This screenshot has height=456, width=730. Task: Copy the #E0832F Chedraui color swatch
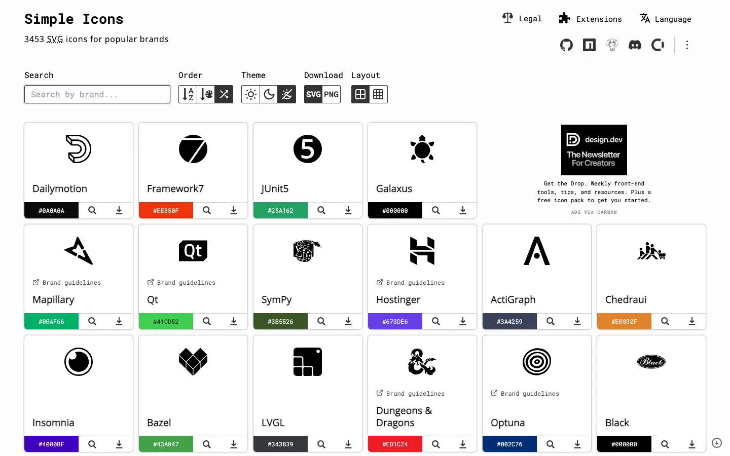point(624,321)
